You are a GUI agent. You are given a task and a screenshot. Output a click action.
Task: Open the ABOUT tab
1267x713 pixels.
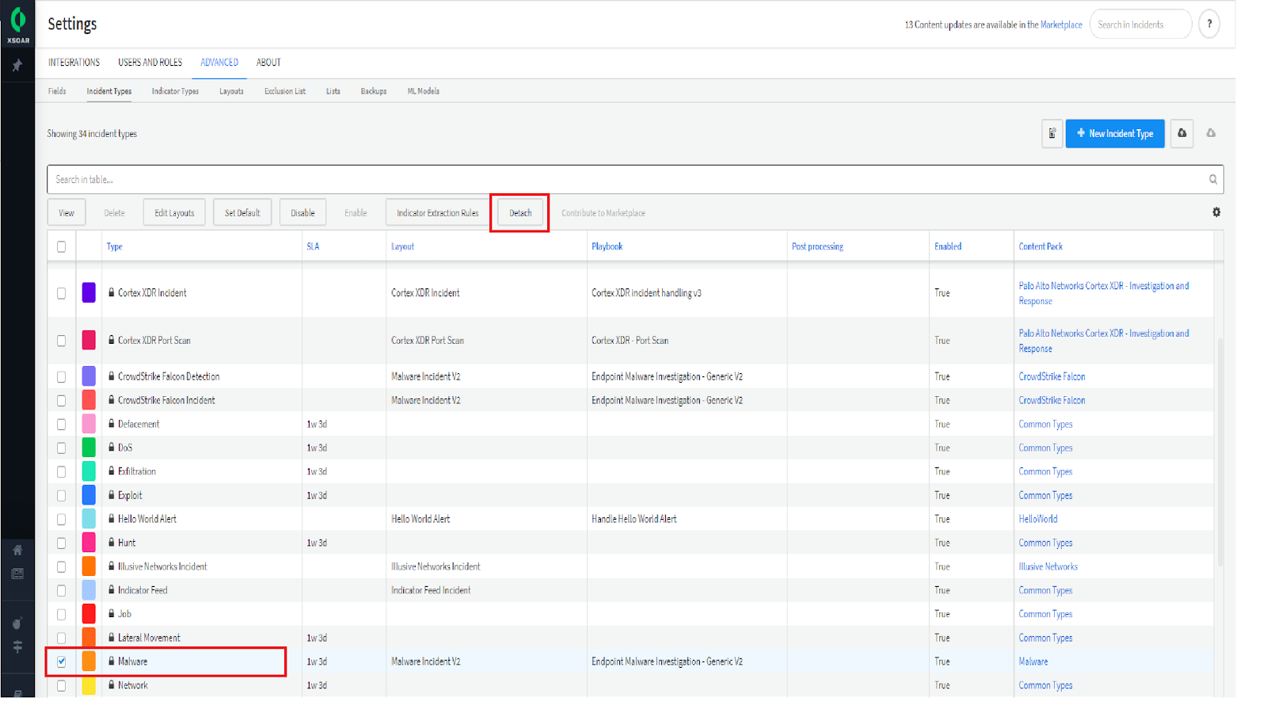coord(268,63)
